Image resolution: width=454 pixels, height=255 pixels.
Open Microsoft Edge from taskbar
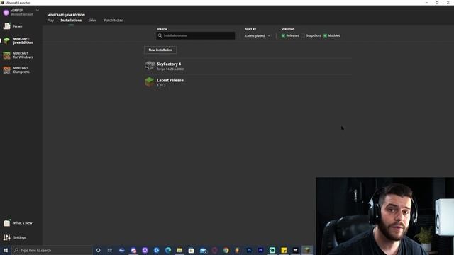(168, 250)
